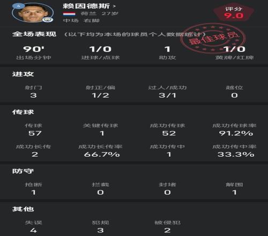Tap the 最佳球员 red stamp
The width and height of the screenshot is (268, 236).
pyautogui.click(x=213, y=38)
